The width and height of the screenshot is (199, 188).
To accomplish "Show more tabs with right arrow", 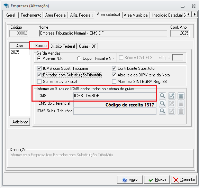I will (x=195, y=14).
